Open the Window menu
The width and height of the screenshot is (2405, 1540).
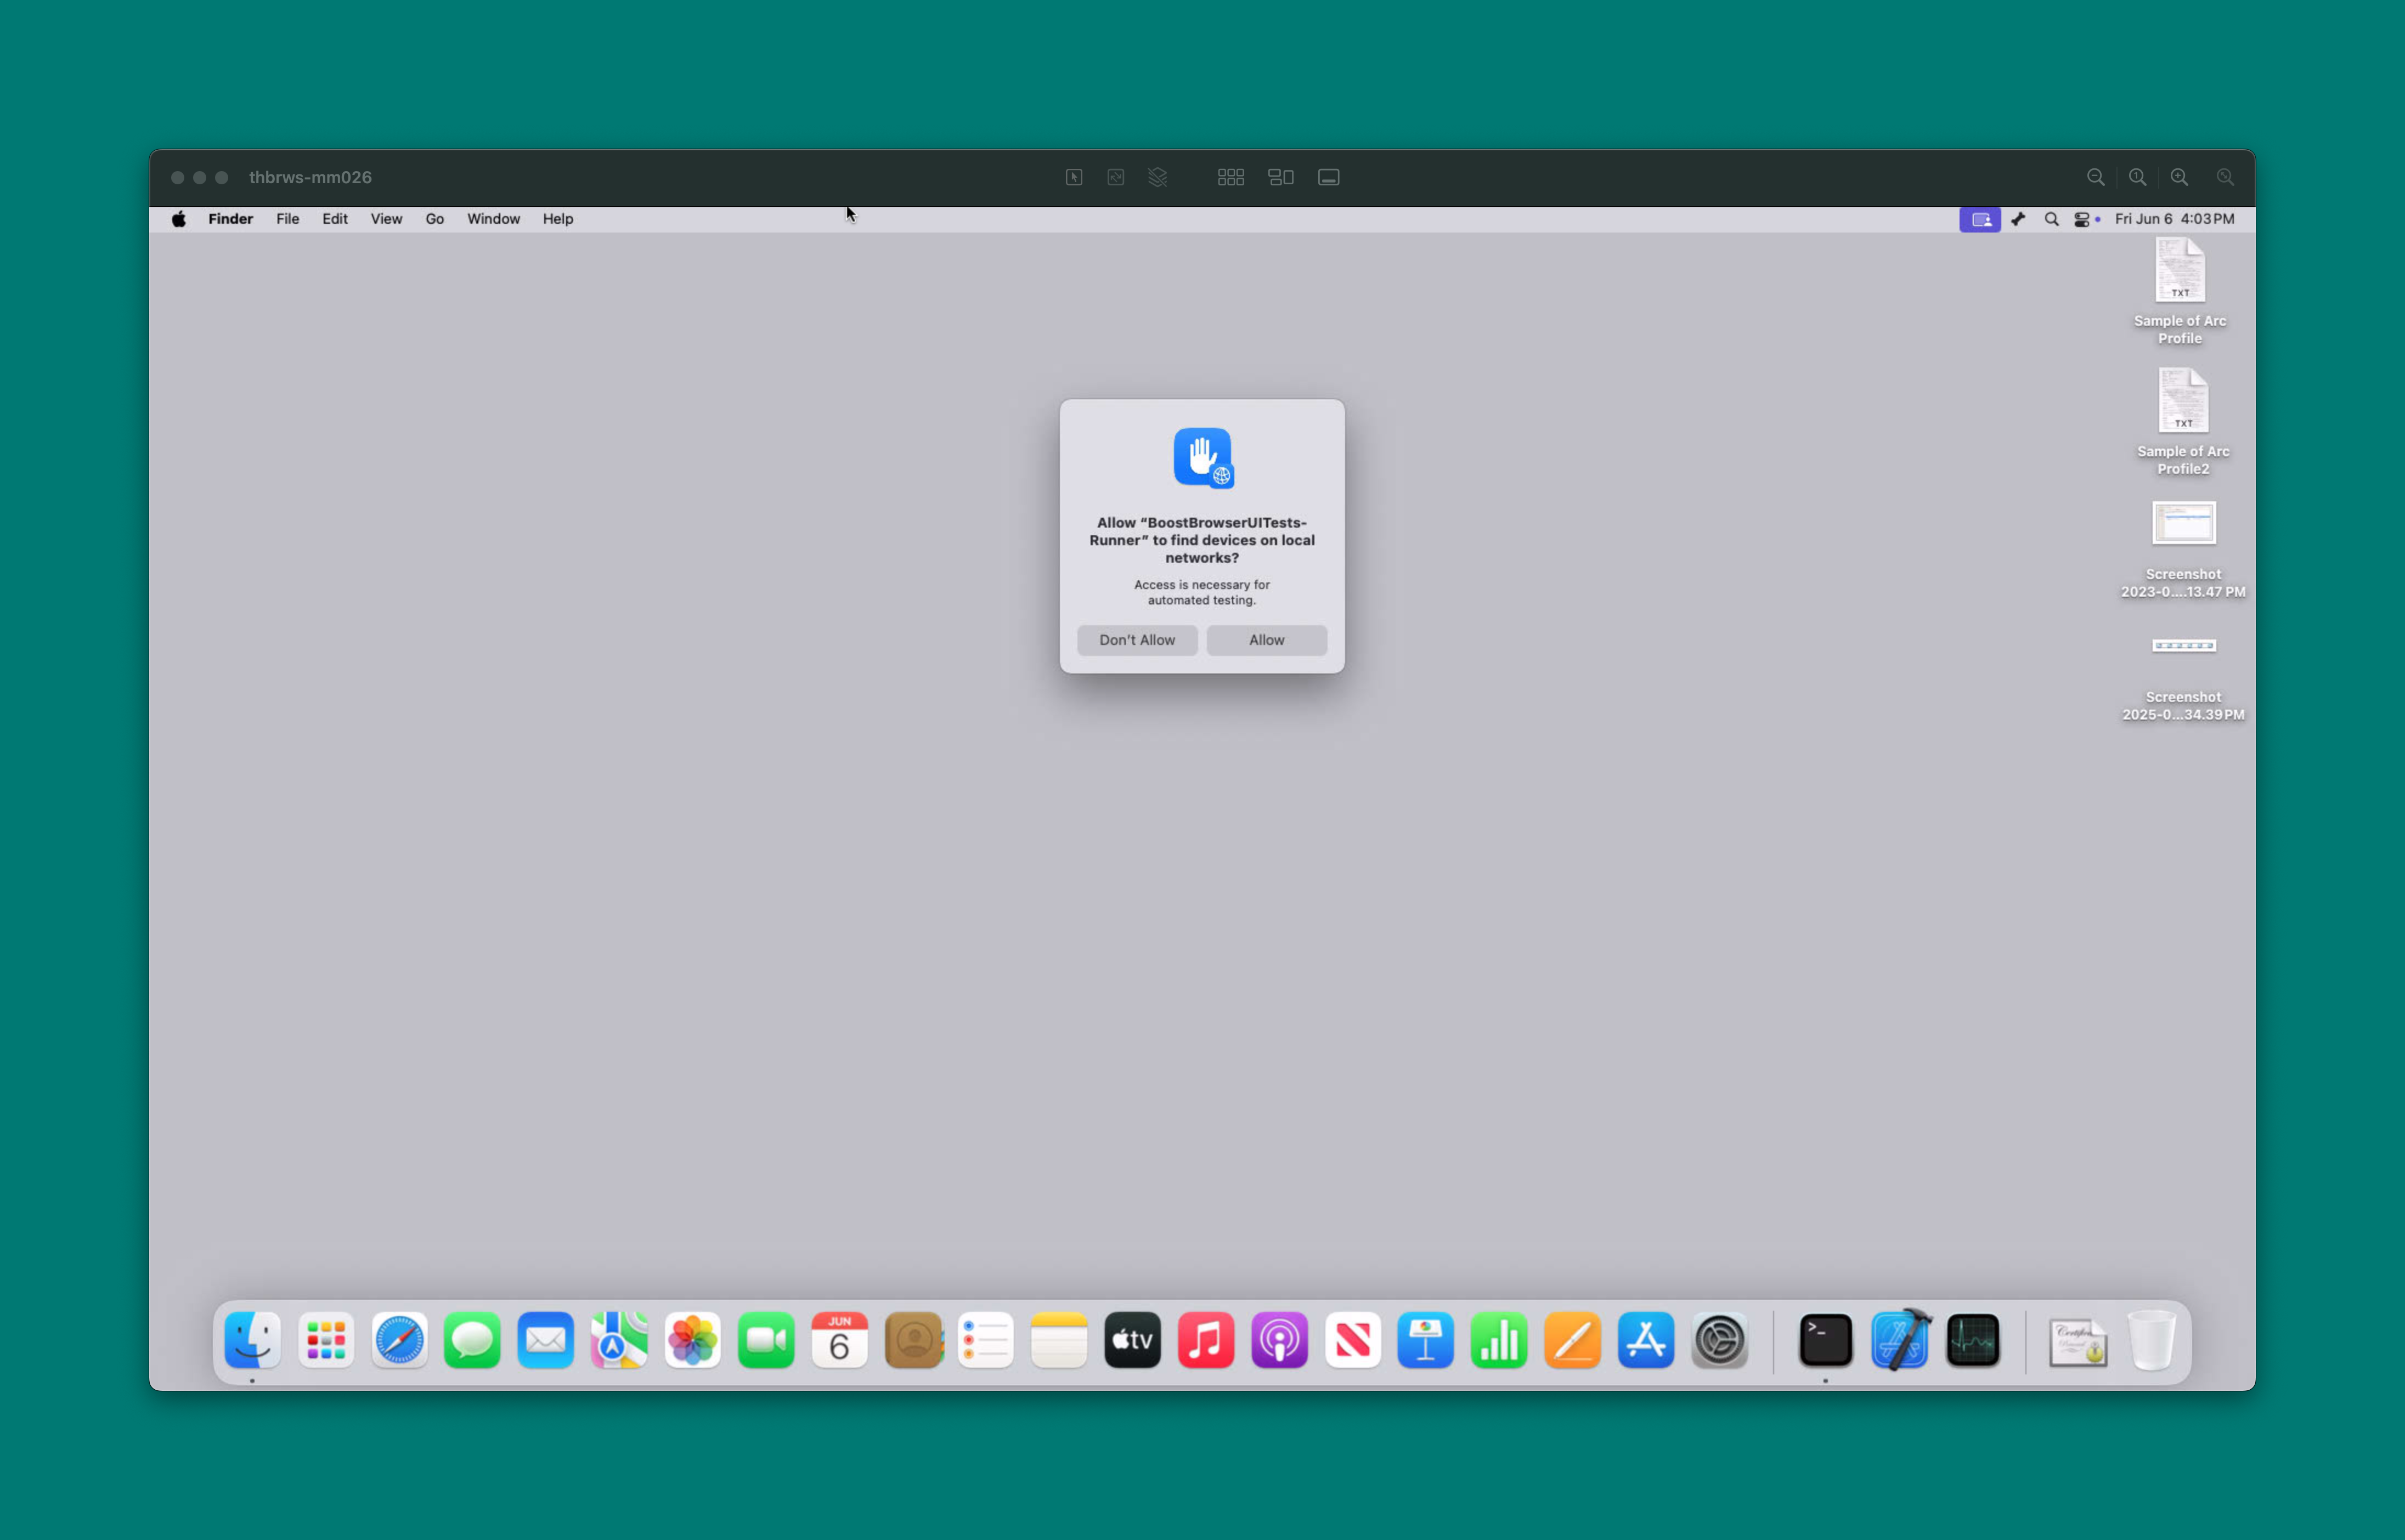pyautogui.click(x=494, y=219)
